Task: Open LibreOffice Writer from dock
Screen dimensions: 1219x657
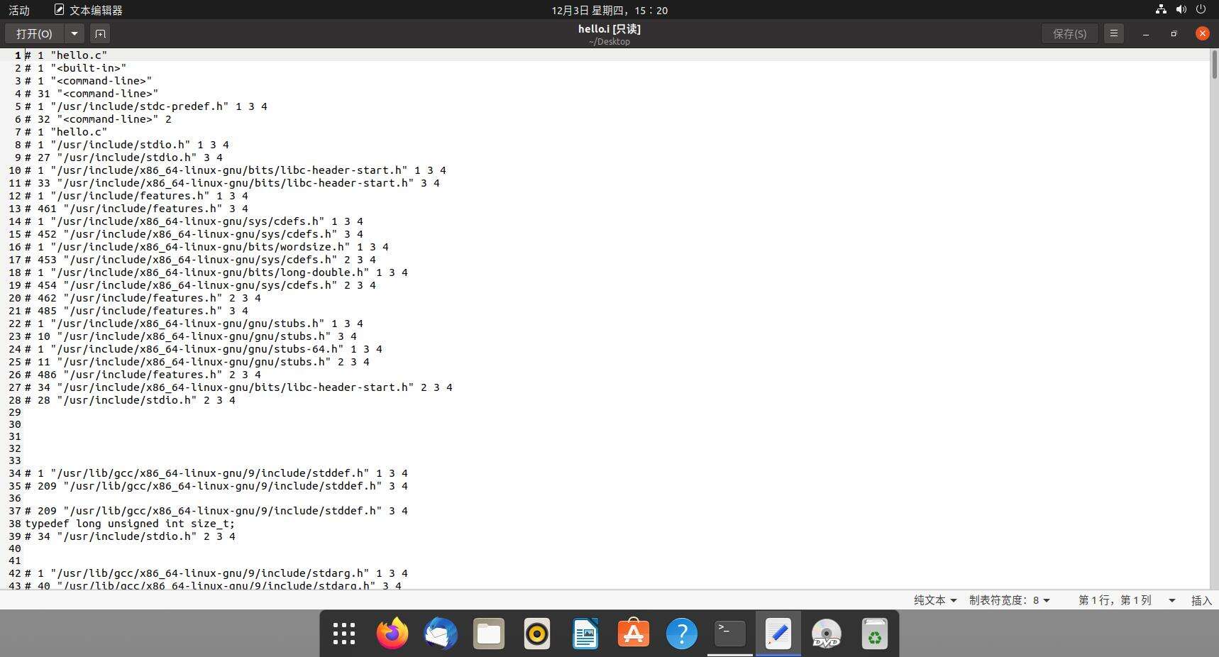Action: pos(585,634)
